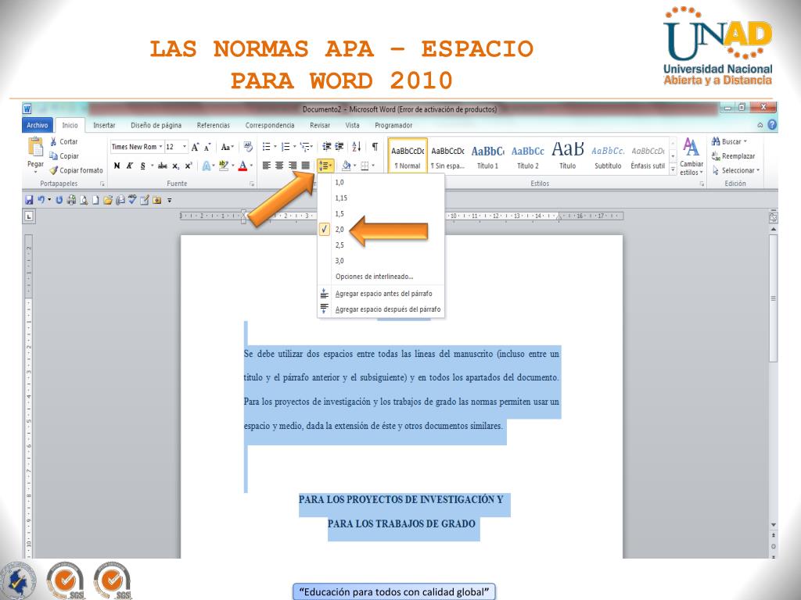Toggle strikethrough abc formatting
The width and height of the screenshot is (801, 600).
click(163, 166)
